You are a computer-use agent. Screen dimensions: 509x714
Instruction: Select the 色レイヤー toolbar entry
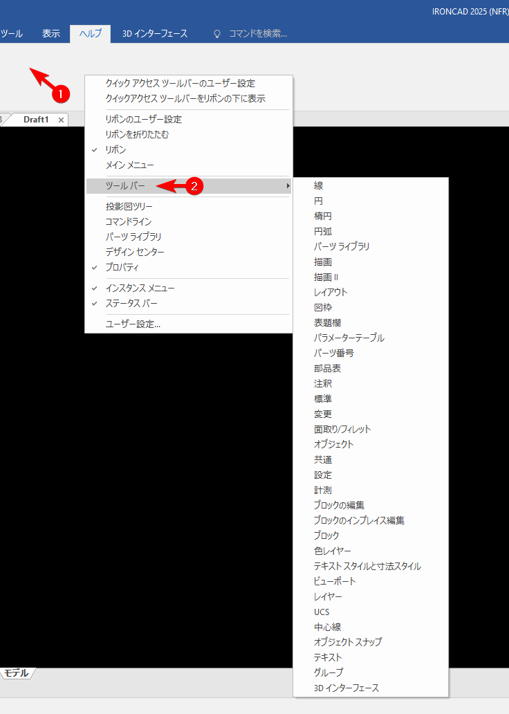point(371,551)
